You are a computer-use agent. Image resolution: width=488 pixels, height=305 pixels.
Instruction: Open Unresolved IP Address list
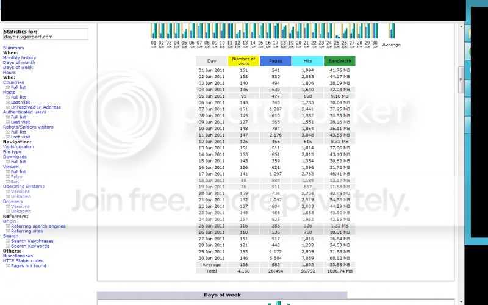(36, 107)
